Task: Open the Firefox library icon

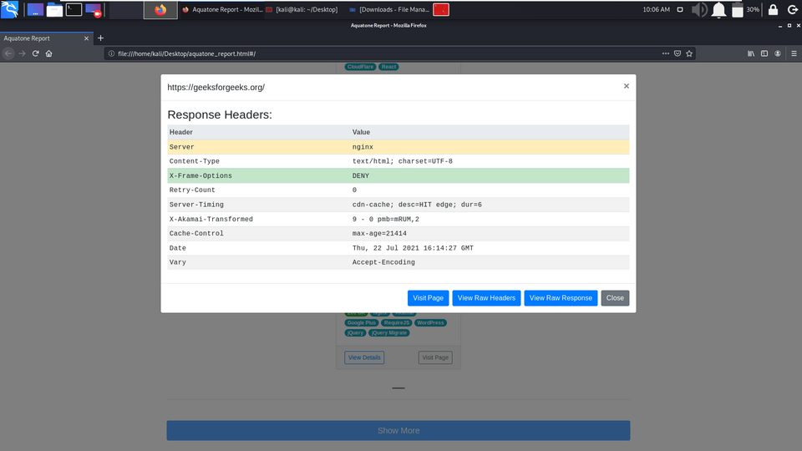Action: 751,53
